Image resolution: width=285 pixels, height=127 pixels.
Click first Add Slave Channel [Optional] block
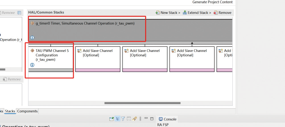98,59
